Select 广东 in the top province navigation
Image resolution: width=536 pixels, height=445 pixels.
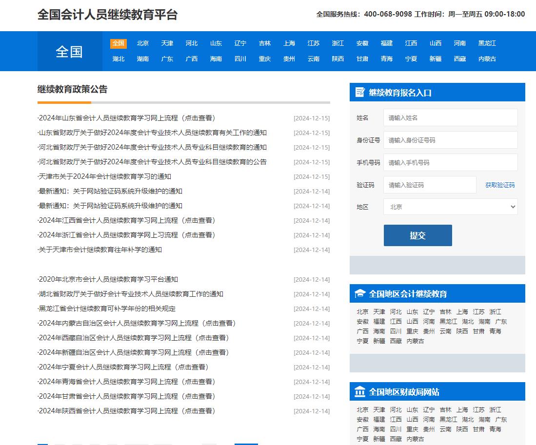pyautogui.click(x=167, y=59)
